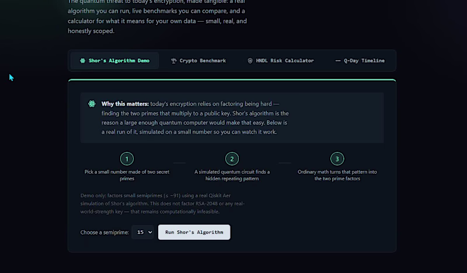Select the step 2 circle

232,159
